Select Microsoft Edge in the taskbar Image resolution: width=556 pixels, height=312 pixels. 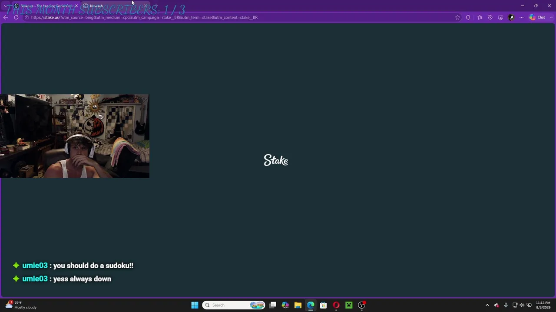pyautogui.click(x=311, y=305)
